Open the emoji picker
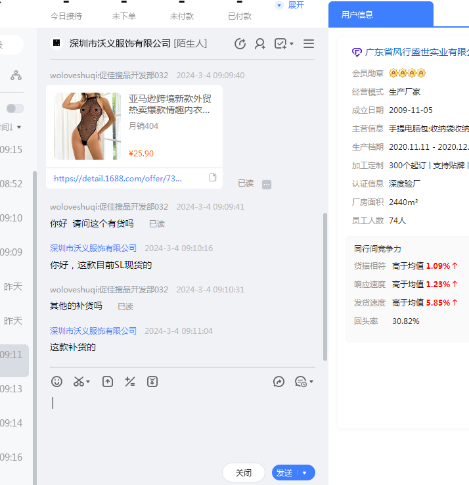This screenshot has width=469, height=485. pyautogui.click(x=57, y=381)
